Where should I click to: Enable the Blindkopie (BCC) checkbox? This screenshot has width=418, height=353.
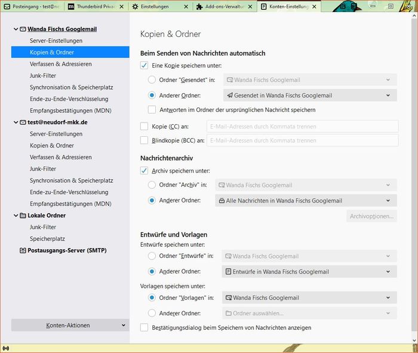coord(144,140)
